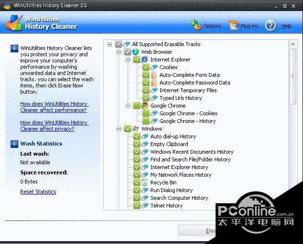The width and height of the screenshot is (303, 244).
Task: Open 'How does History Cleaner affect performance?' link
Action: [x=54, y=107]
